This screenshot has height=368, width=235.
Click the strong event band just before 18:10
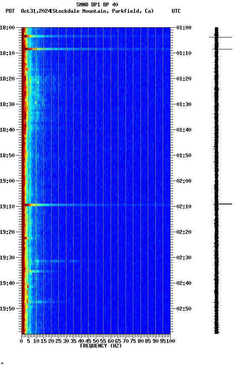pyautogui.click(x=96, y=49)
